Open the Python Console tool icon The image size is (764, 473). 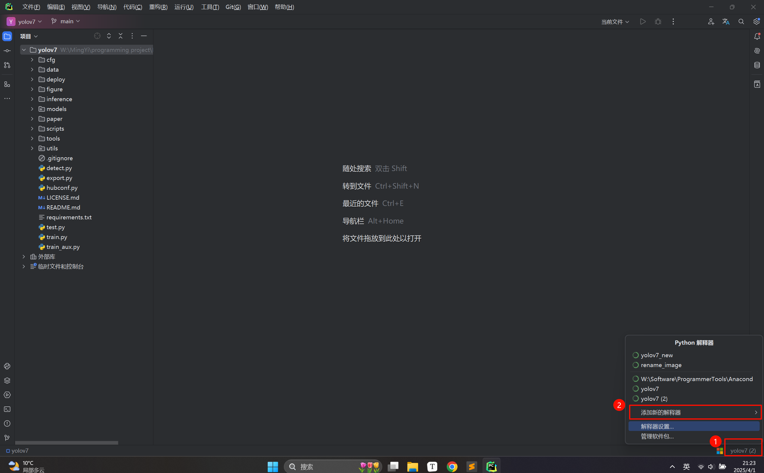7,366
